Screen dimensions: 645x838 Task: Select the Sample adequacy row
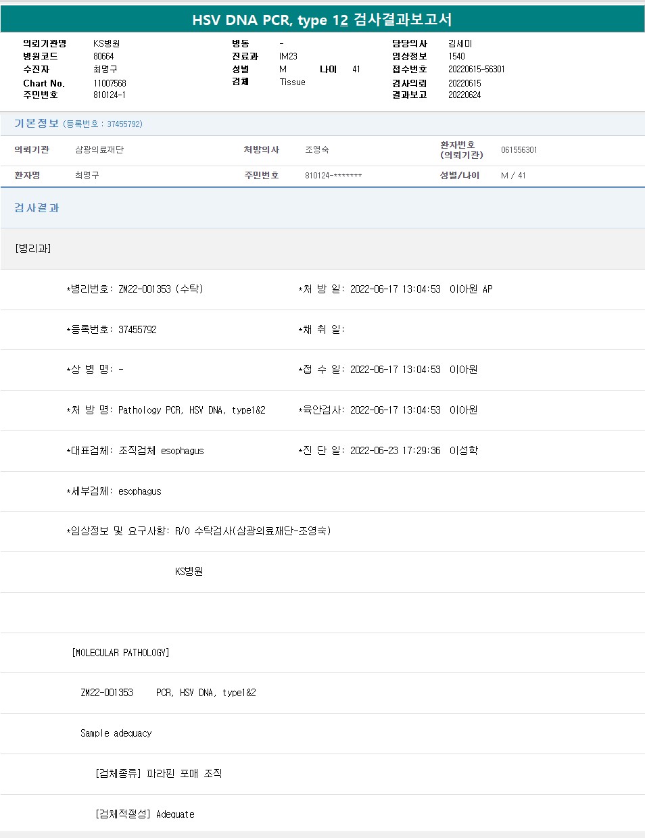coord(116,733)
